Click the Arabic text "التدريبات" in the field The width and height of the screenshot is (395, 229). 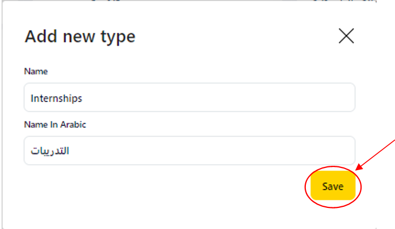50,151
